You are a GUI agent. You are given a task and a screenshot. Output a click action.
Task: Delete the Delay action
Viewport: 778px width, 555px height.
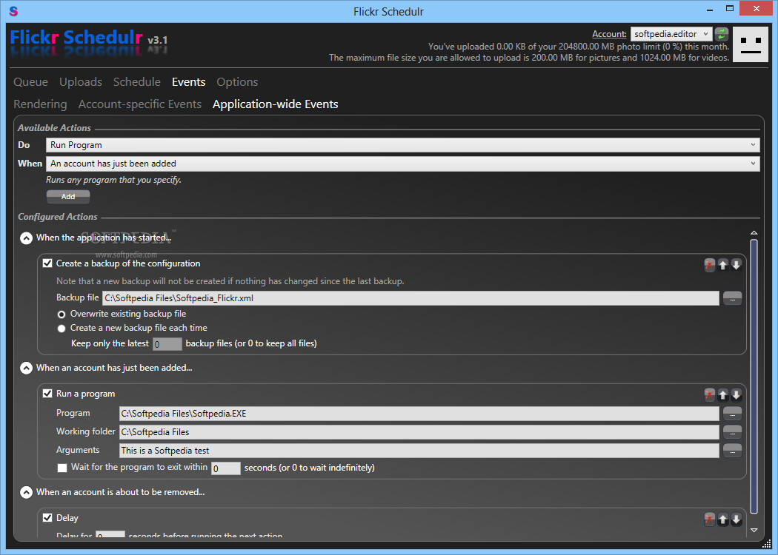[710, 519]
